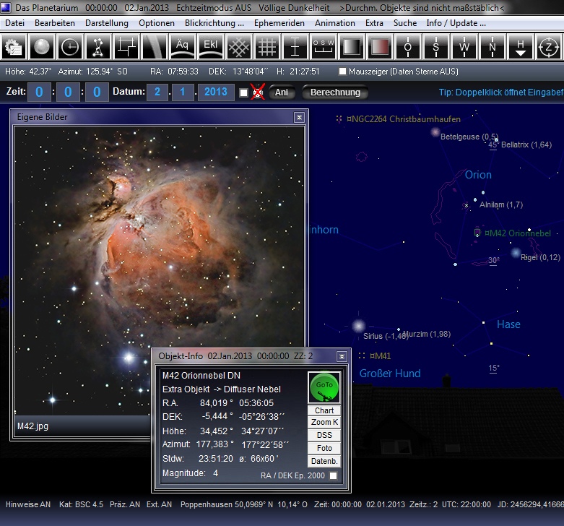
Task: Click the year 2013 date field
Action: [215, 92]
